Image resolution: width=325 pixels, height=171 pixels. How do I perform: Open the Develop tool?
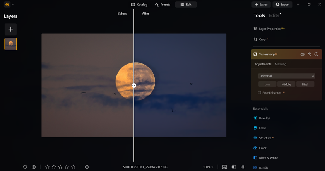[x=262, y=118]
